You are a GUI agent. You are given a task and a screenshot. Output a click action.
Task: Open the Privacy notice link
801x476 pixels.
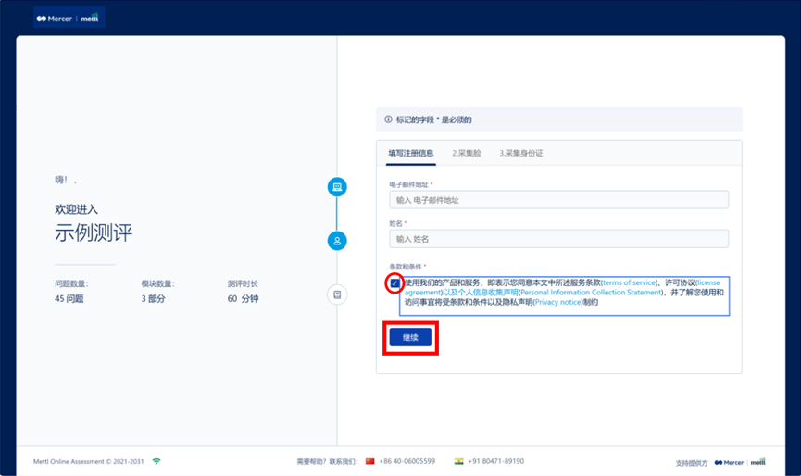point(557,302)
